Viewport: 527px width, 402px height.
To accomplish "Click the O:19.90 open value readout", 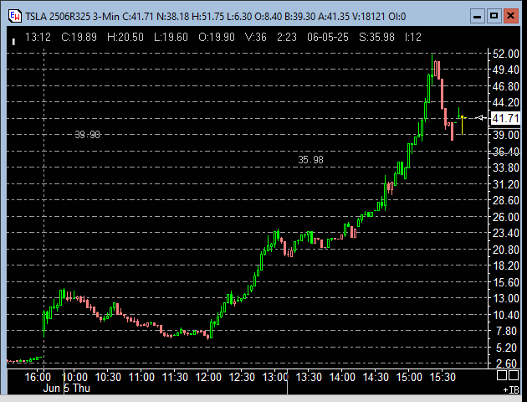I will point(217,37).
